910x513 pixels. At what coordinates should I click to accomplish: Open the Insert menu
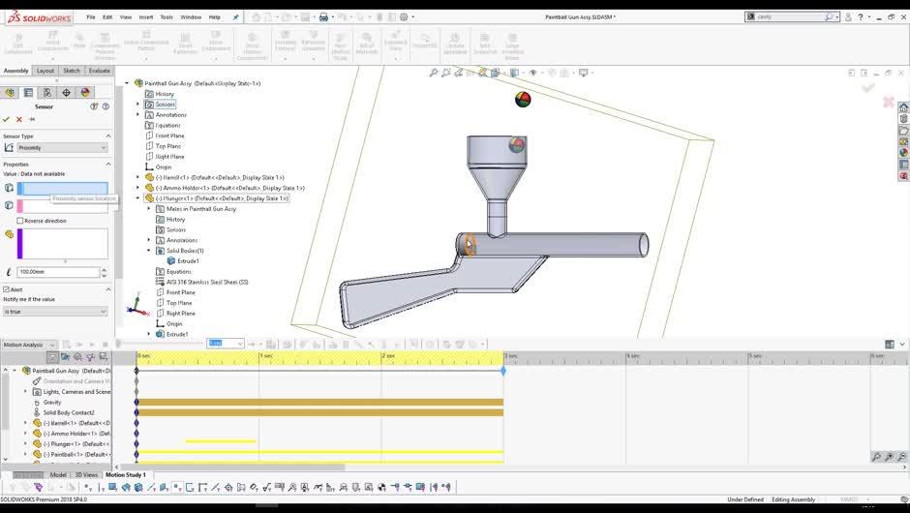coord(145,16)
